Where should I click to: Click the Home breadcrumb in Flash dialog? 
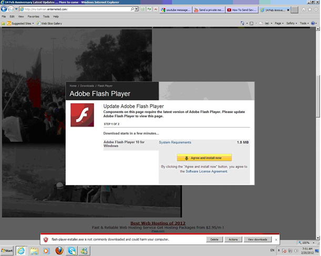click(x=73, y=86)
